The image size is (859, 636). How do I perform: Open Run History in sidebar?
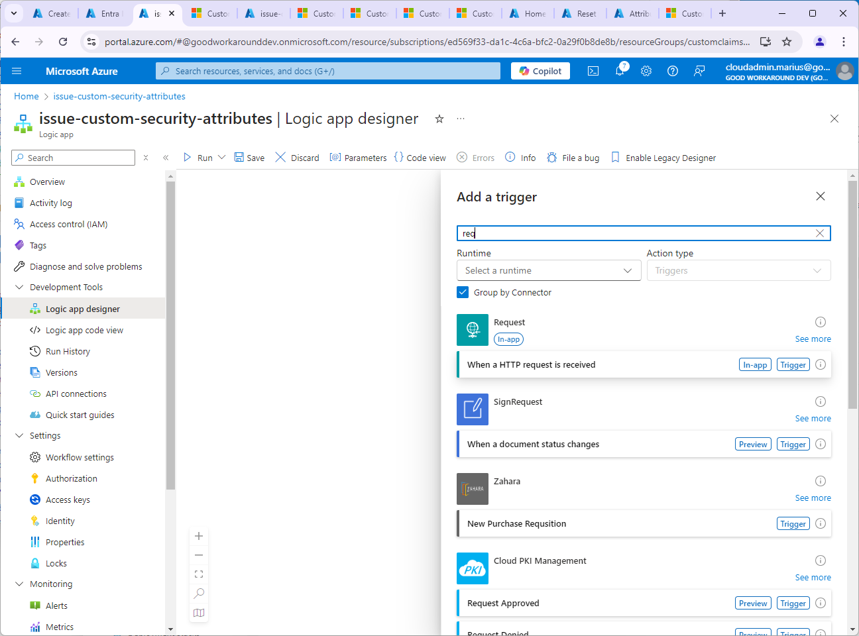coord(68,351)
